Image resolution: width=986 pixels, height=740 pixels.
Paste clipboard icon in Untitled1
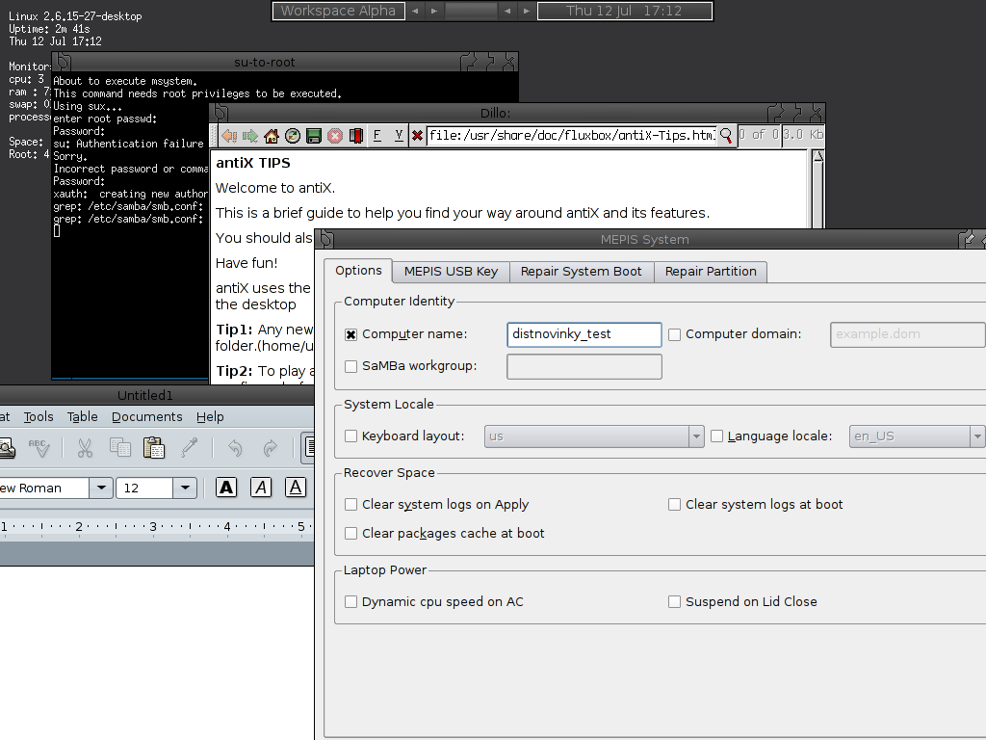[x=154, y=448]
